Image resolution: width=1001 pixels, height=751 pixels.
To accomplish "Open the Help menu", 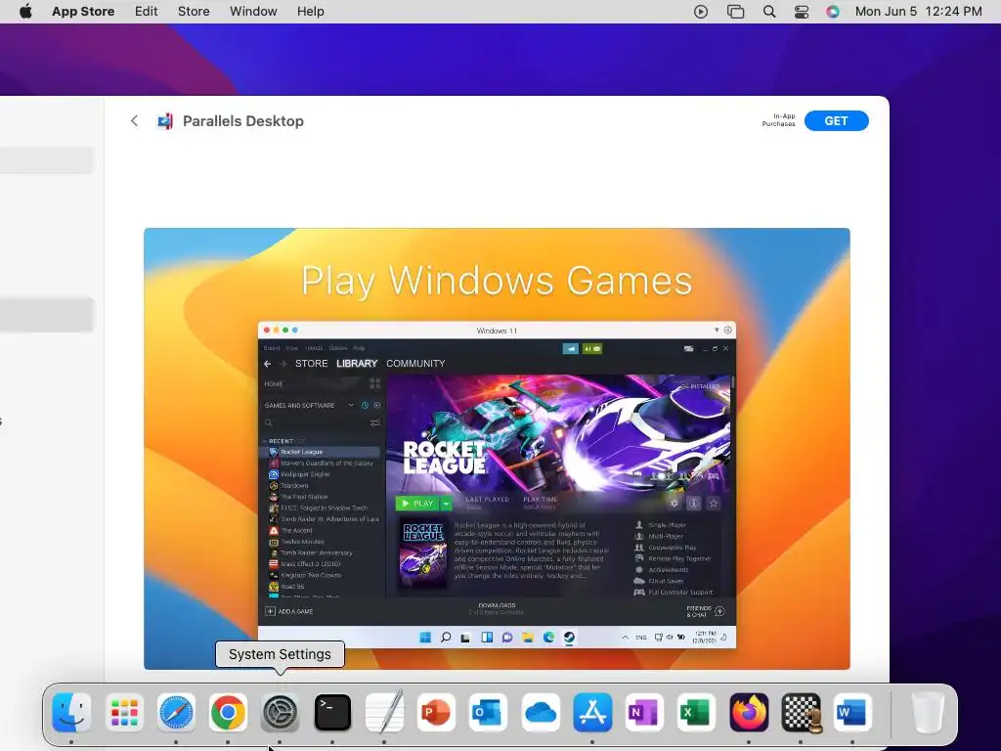I will tap(311, 12).
